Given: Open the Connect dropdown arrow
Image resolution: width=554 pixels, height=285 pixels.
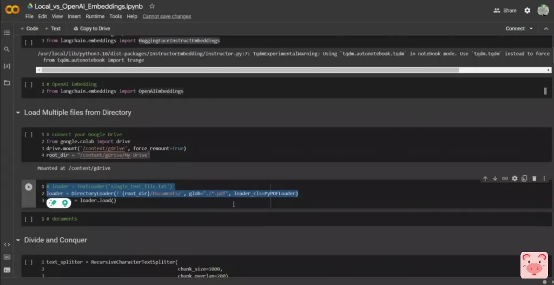Looking at the screenshot, I should pos(531,29).
